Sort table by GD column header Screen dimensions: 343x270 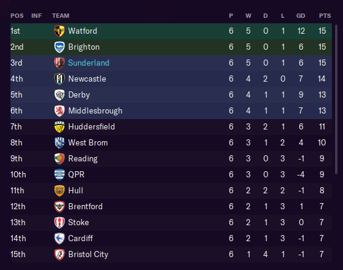[301, 16]
